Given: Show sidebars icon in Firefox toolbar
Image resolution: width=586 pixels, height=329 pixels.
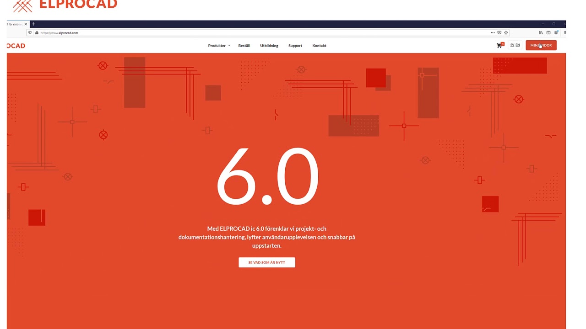Looking at the screenshot, I should (x=548, y=33).
